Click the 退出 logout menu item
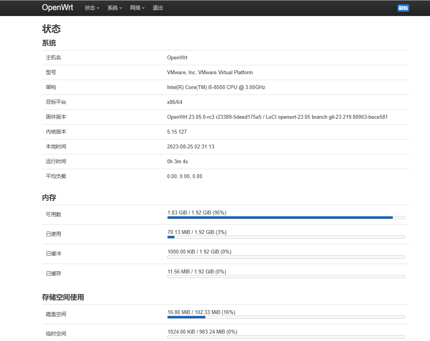 pos(158,8)
